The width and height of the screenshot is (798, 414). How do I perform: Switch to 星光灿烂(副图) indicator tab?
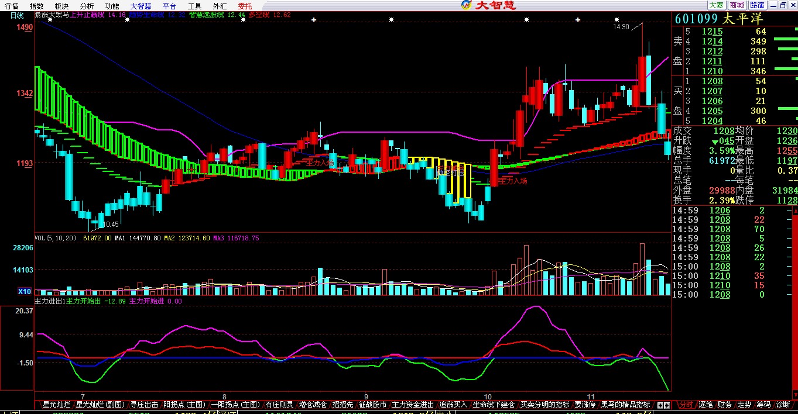(x=100, y=404)
